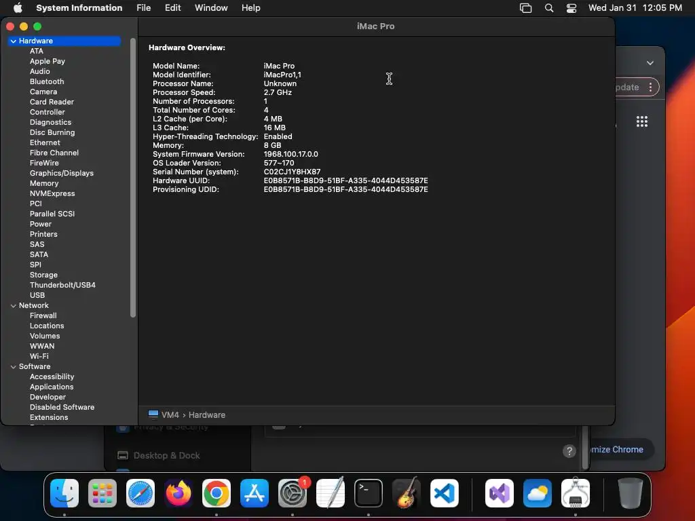
Task: Collapse the Software section in sidebar
Action: click(x=14, y=367)
